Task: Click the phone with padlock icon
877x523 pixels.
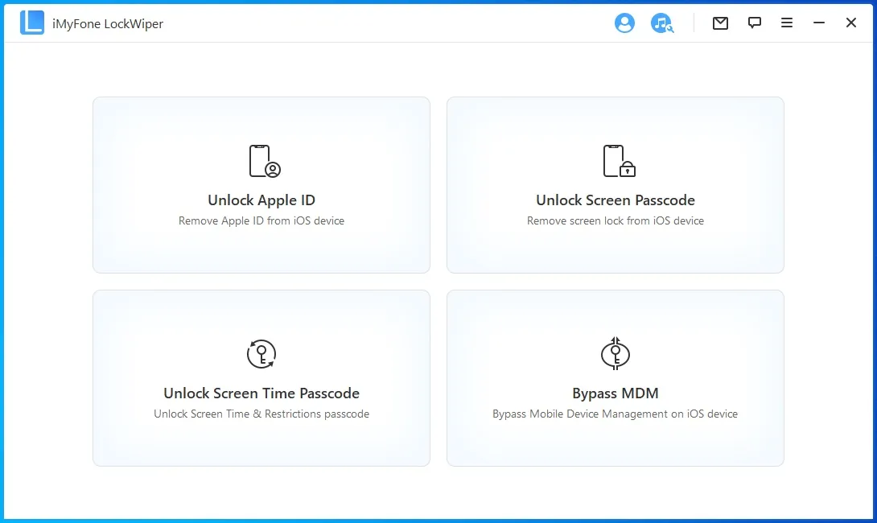Action: (620, 161)
